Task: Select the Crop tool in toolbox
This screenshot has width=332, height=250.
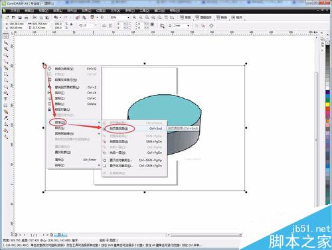Action: click(x=6, y=48)
